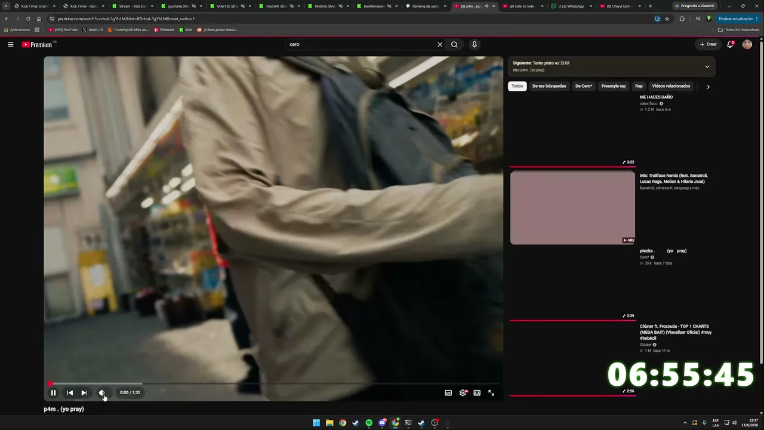Open the 'ME HACES DAÑO' video
This screenshot has width=764, height=430.
[x=656, y=97]
